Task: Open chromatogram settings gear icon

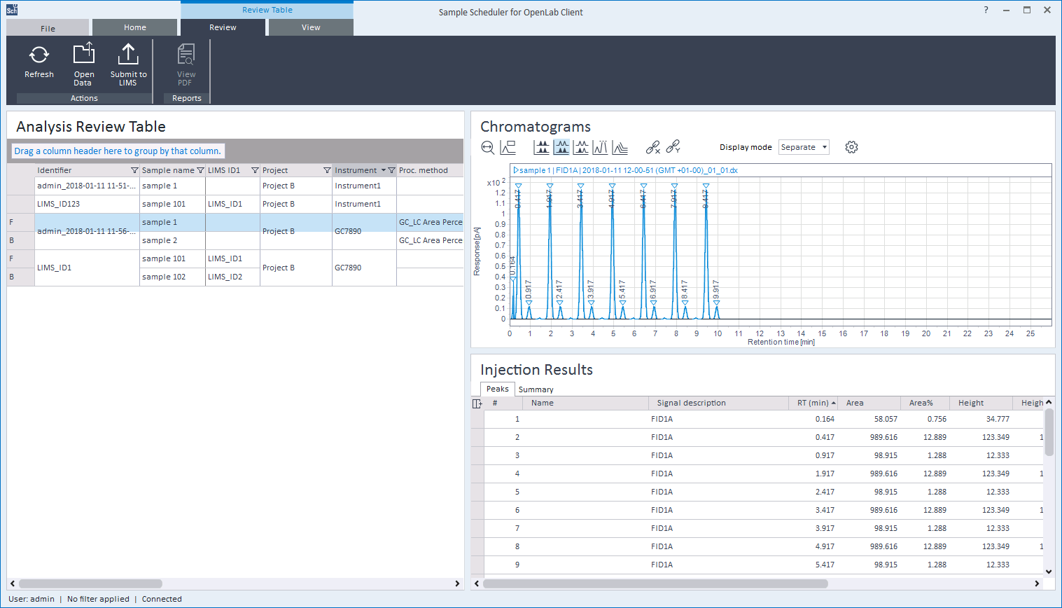Action: point(851,147)
